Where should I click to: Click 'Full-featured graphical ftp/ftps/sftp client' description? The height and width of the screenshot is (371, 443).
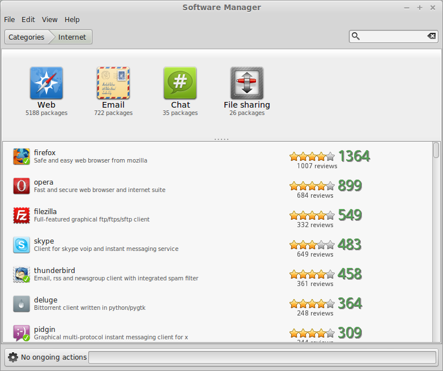(x=92, y=220)
